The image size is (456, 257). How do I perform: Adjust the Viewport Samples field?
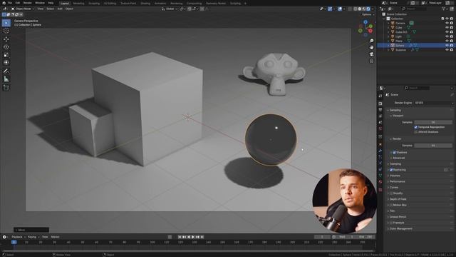click(433, 122)
